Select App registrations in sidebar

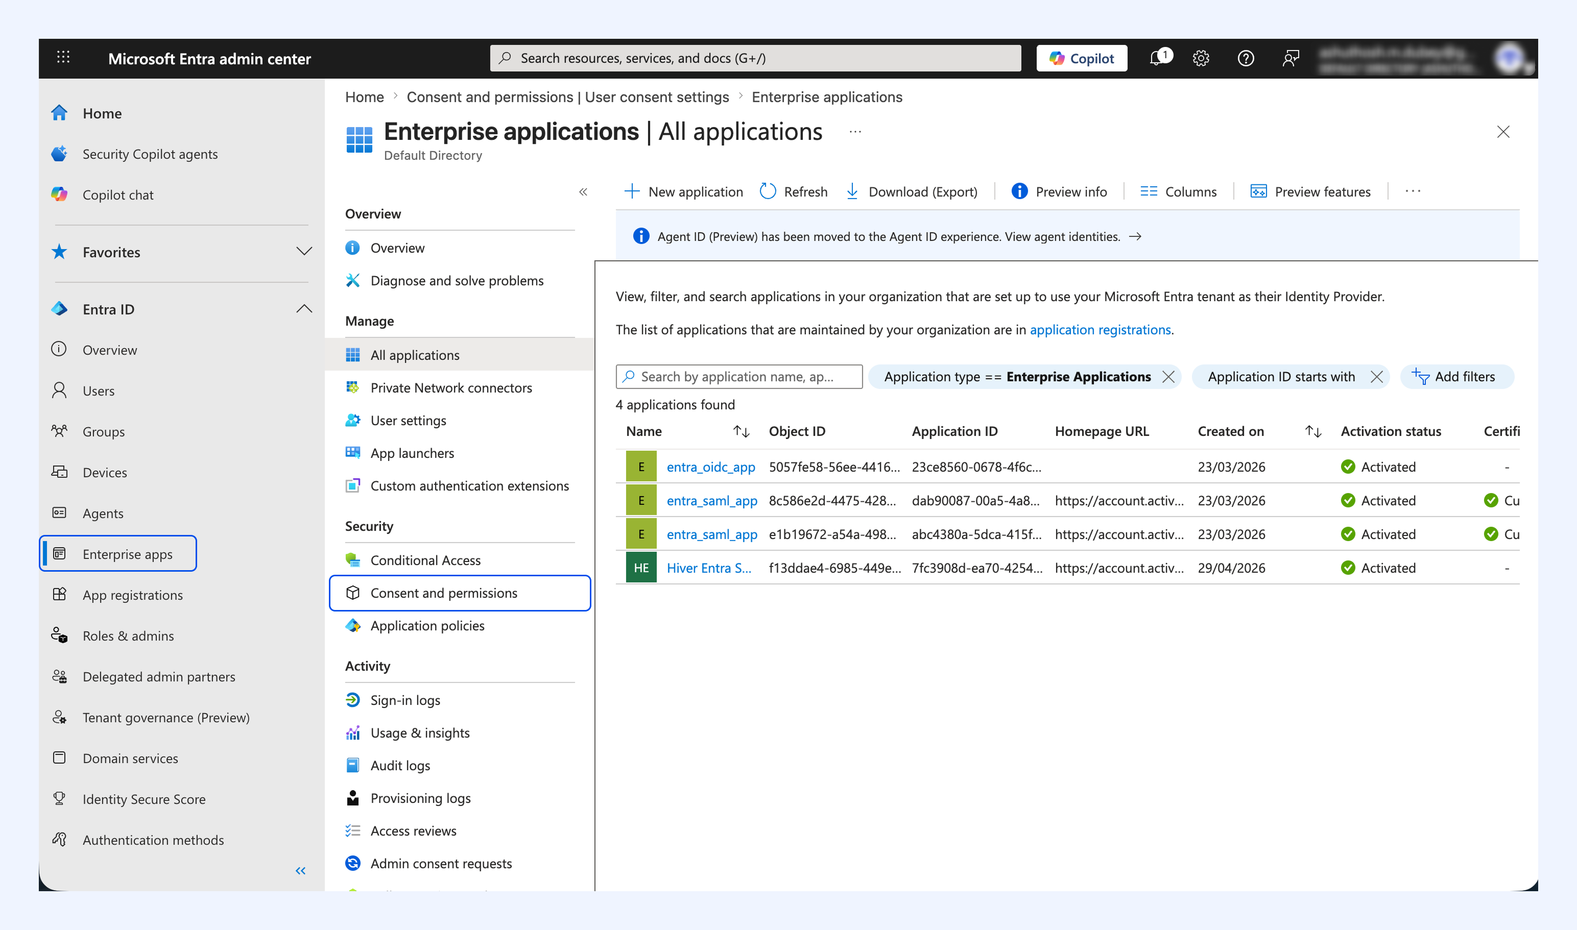coord(132,595)
